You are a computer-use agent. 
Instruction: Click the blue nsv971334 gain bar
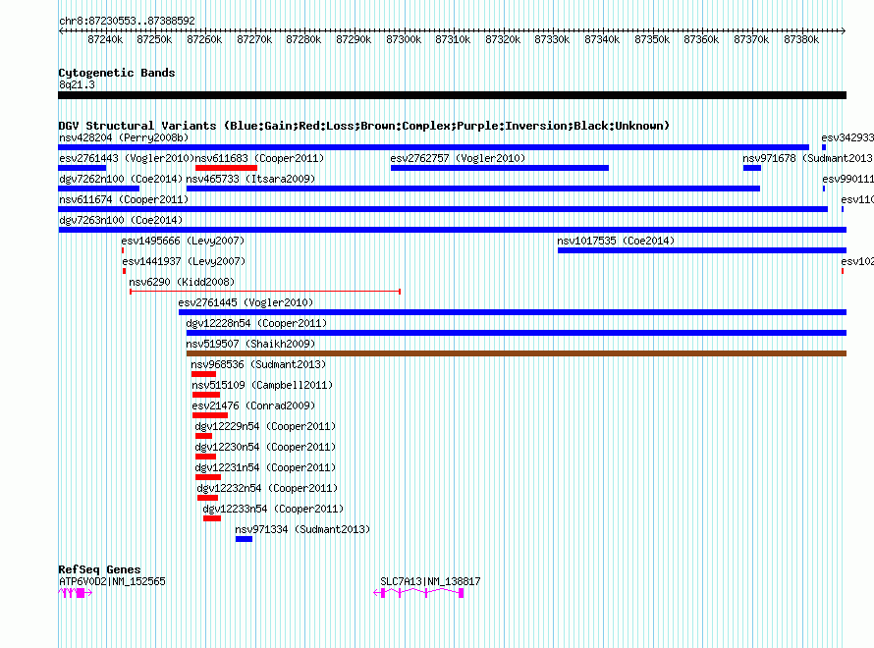tap(245, 539)
